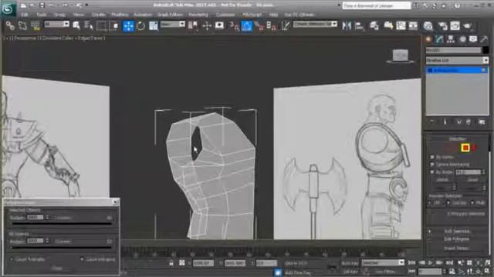
Task: Toggle the Window/Crossing selection icon
Action: tap(114, 25)
